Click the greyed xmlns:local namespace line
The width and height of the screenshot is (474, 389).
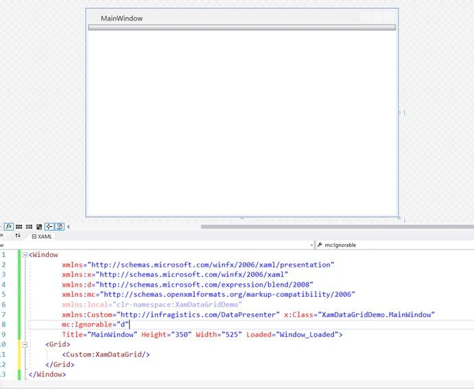(152, 304)
